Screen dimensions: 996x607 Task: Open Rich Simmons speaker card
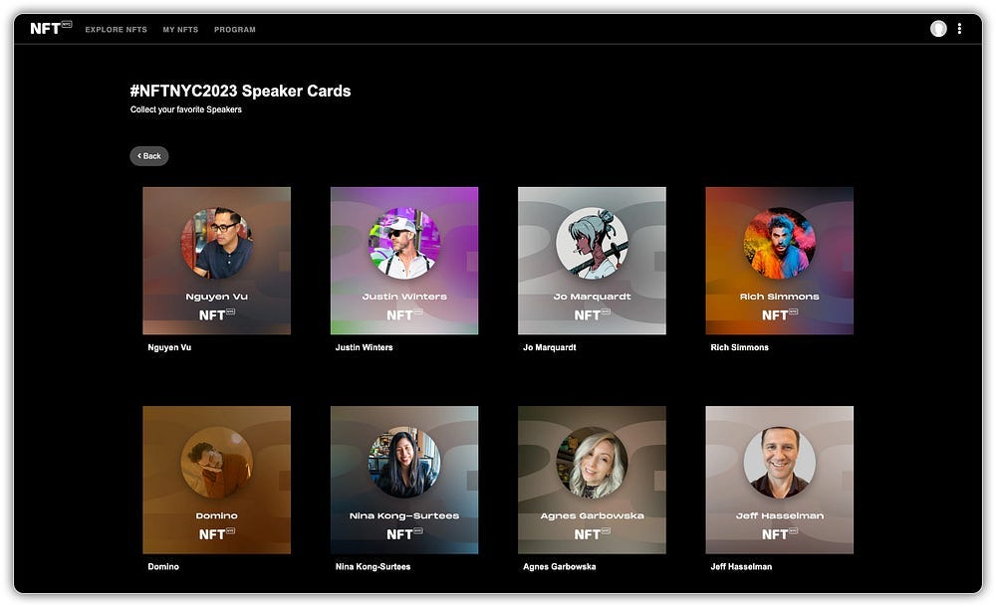780,261
